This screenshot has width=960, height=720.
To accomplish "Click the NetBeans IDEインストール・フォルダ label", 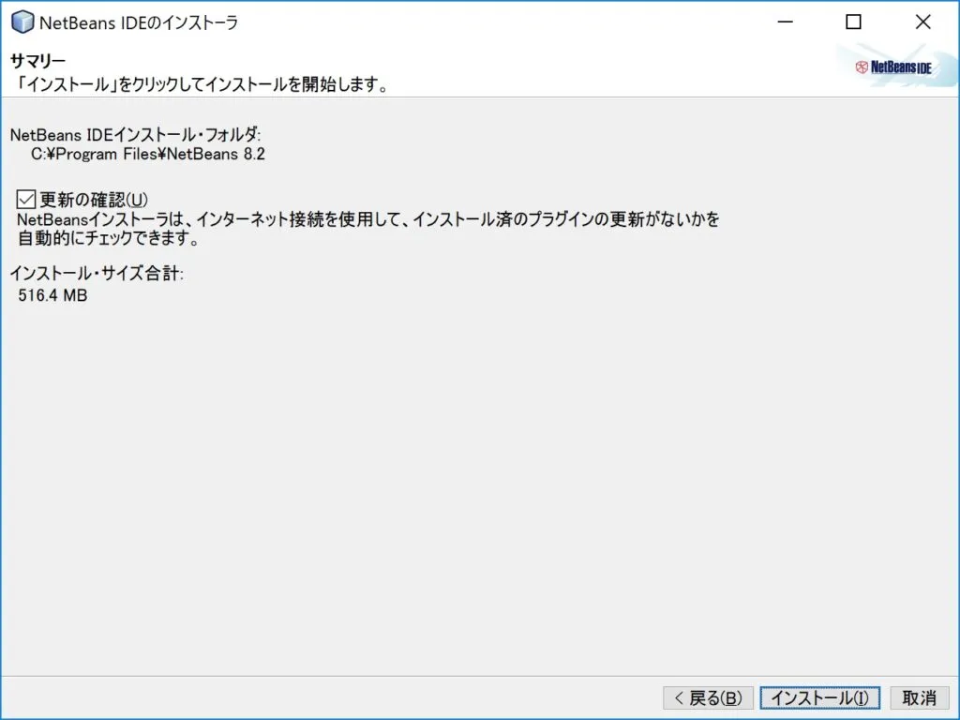I will pyautogui.click(x=135, y=134).
